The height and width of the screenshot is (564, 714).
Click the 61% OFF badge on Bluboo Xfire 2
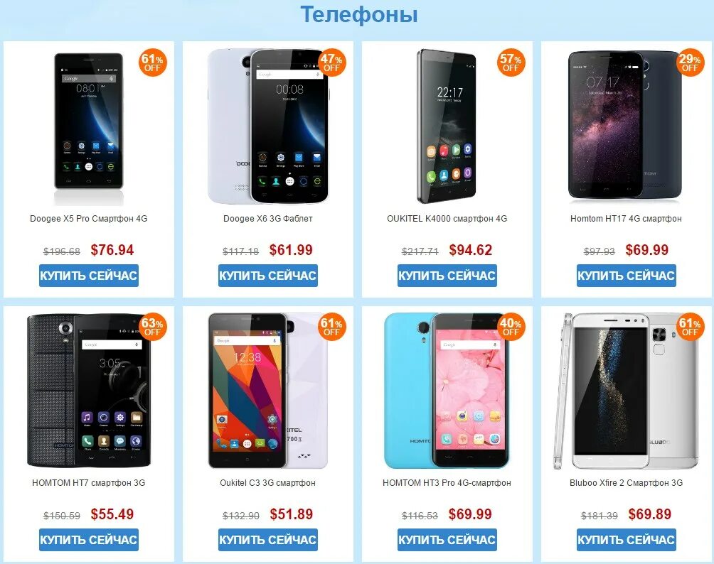coord(690,327)
